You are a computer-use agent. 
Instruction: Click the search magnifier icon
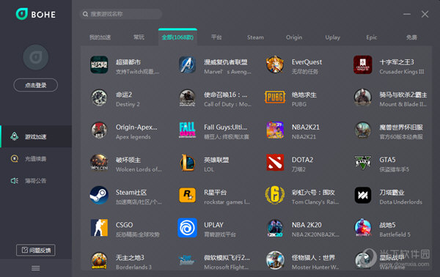click(85, 14)
